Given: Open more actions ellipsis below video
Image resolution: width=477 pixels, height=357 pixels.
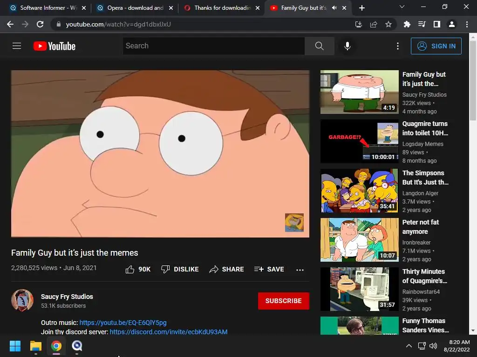Looking at the screenshot, I should coord(300,270).
